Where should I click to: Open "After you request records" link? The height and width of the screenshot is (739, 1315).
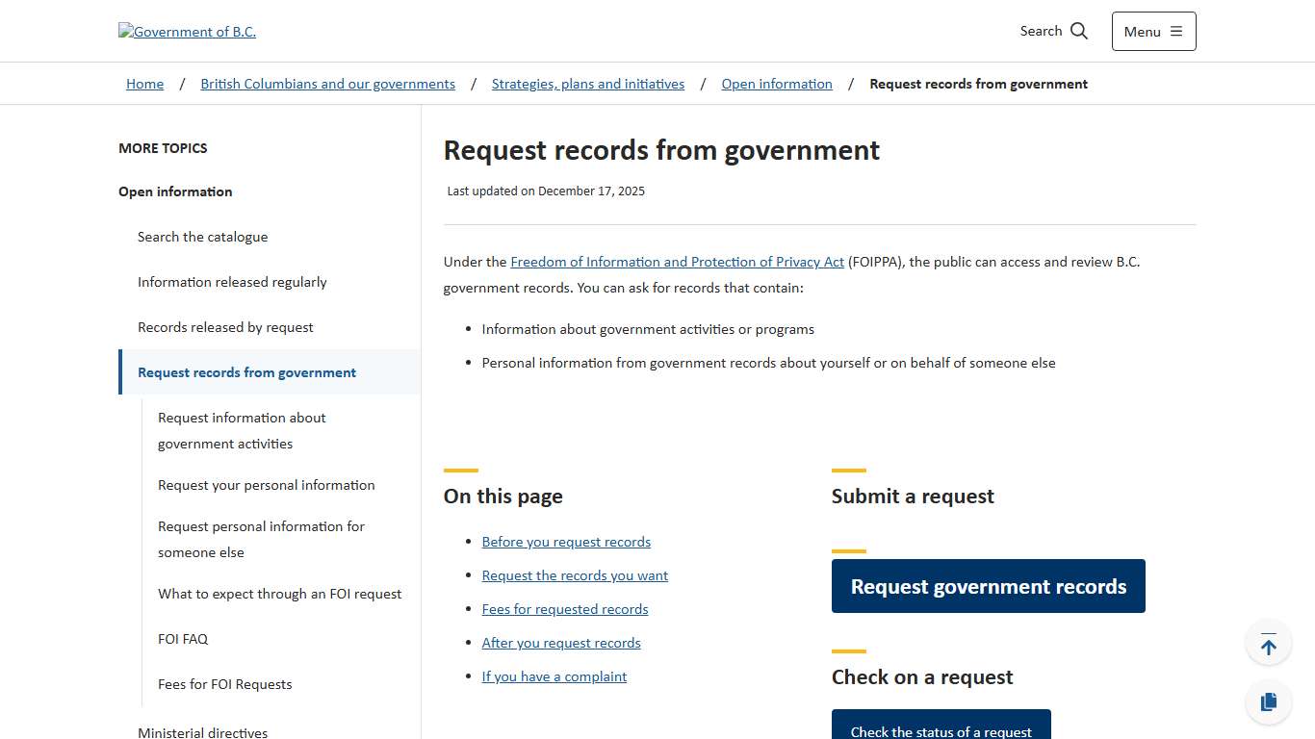[x=561, y=643]
